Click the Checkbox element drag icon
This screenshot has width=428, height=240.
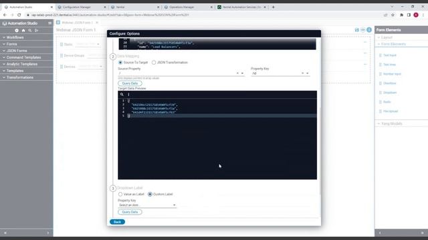tap(381, 83)
